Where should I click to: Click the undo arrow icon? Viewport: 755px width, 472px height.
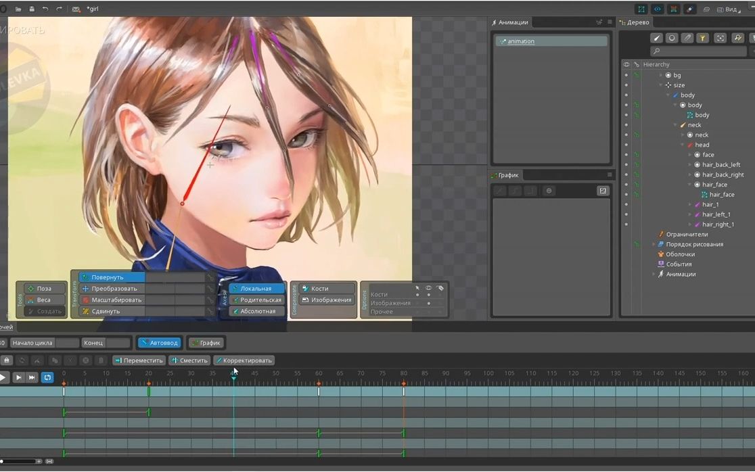[45, 9]
